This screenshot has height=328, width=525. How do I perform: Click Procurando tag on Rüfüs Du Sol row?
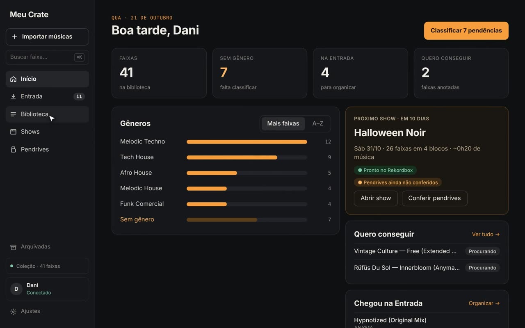tap(482, 268)
